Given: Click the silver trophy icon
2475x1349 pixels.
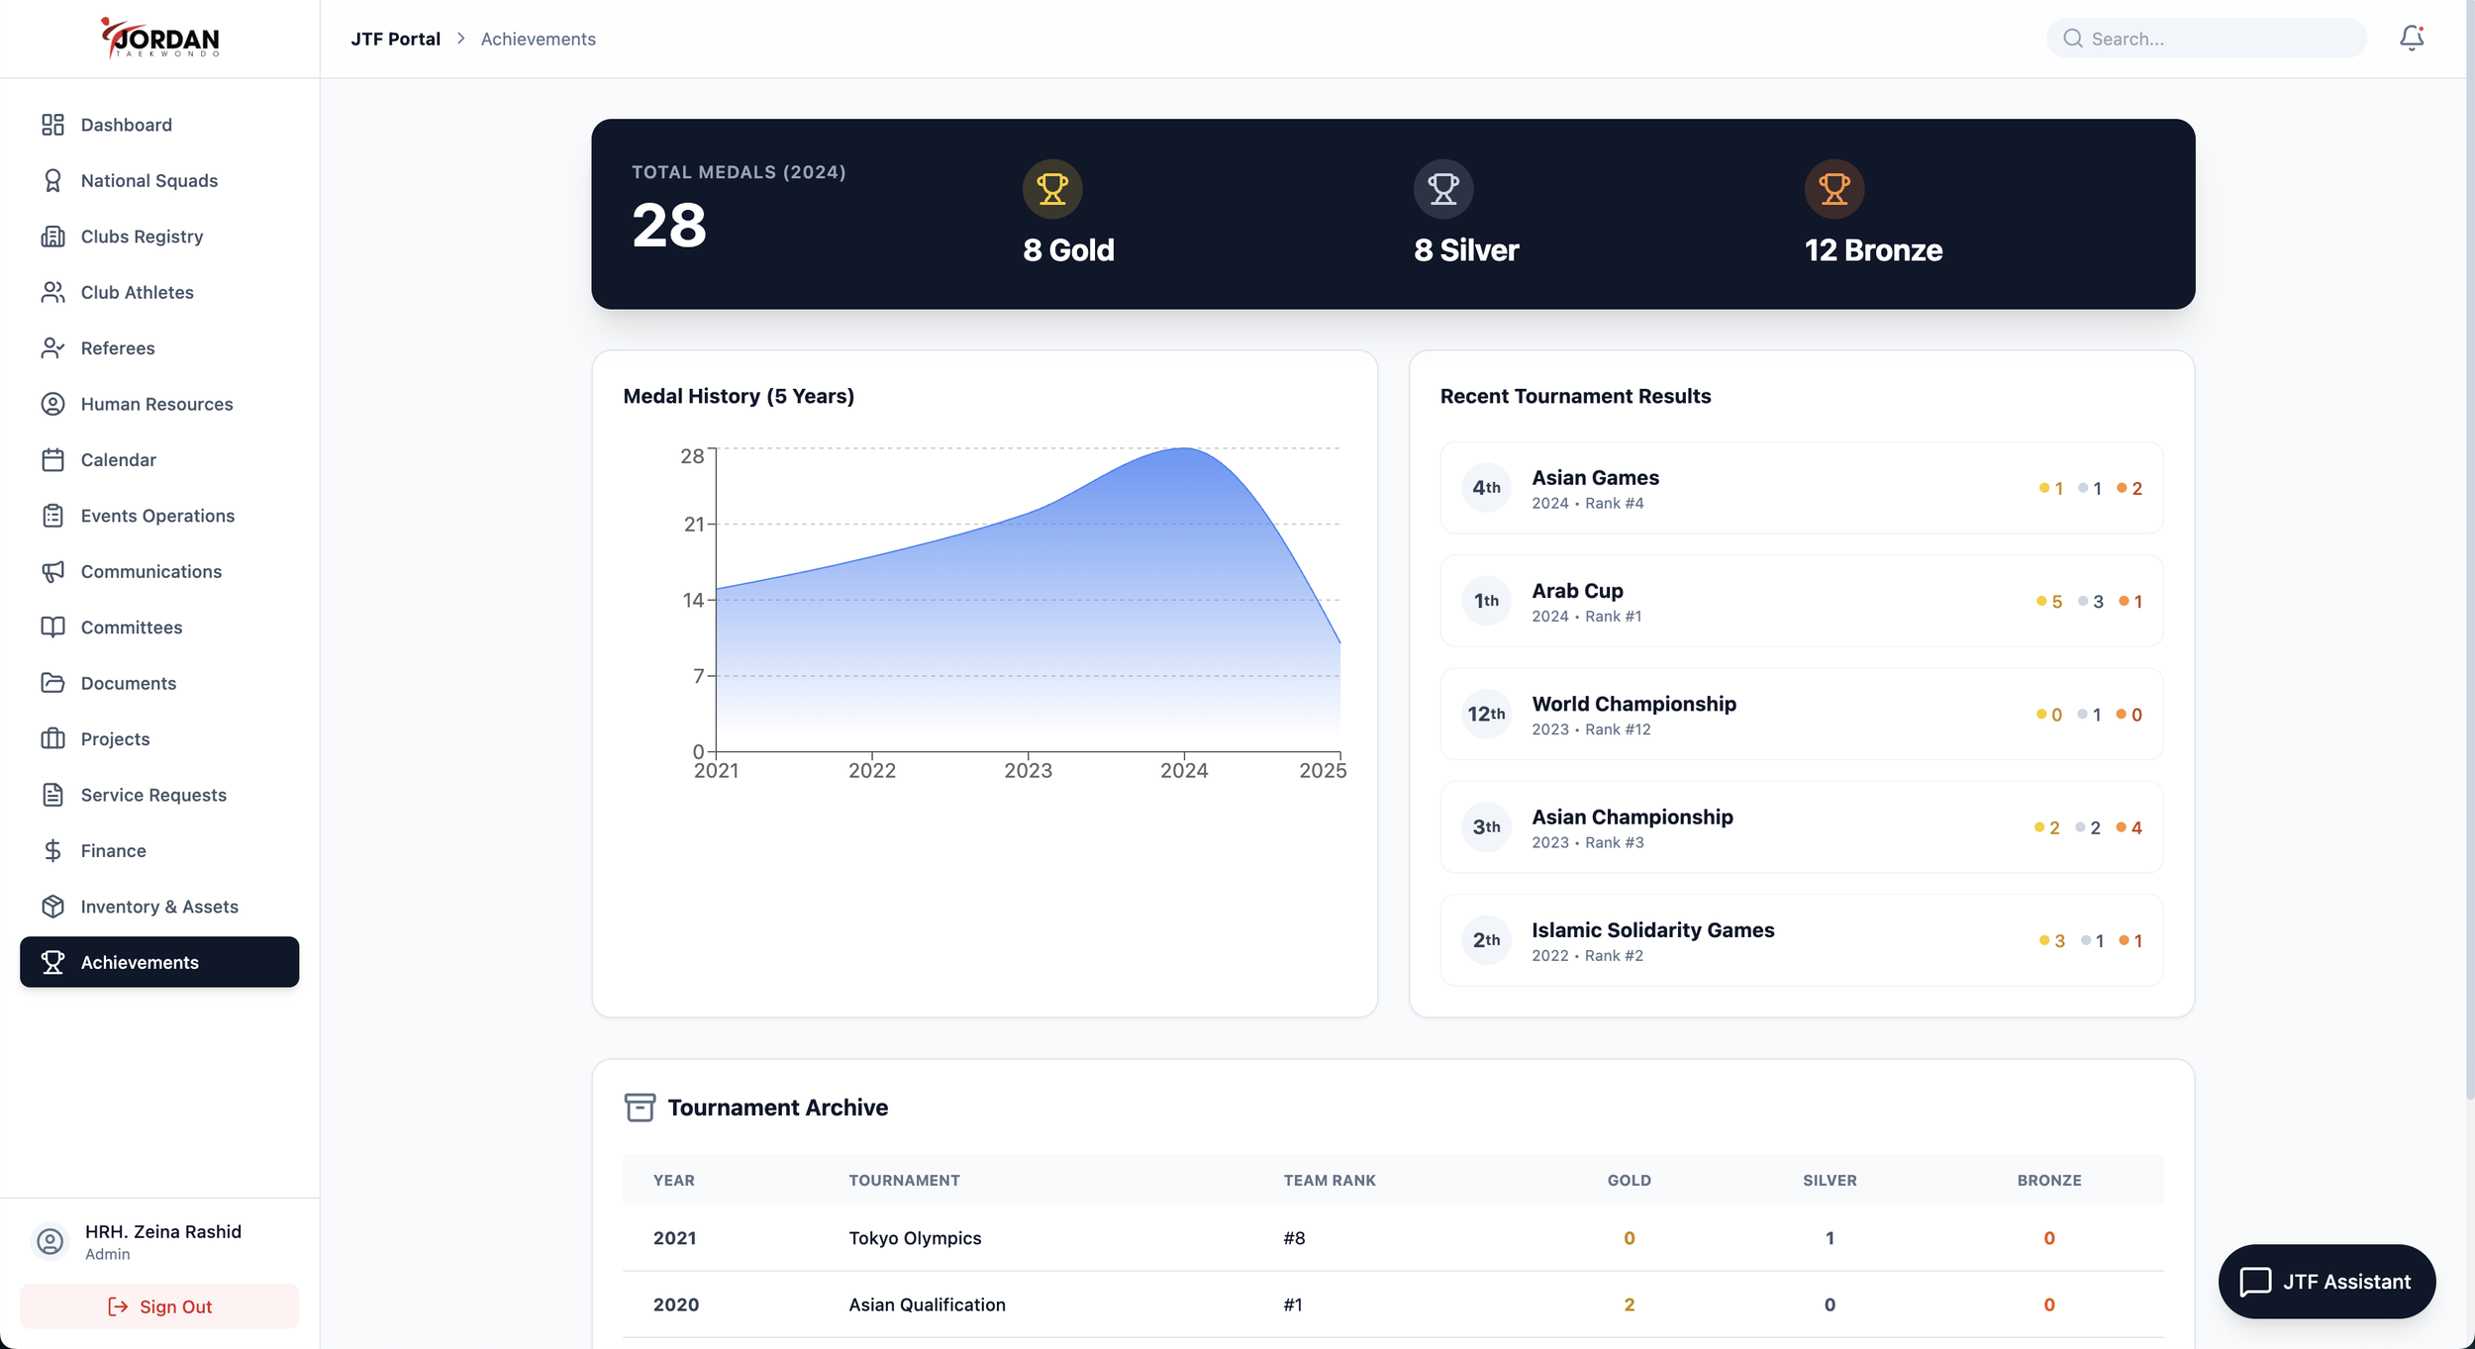Looking at the screenshot, I should coord(1442,188).
